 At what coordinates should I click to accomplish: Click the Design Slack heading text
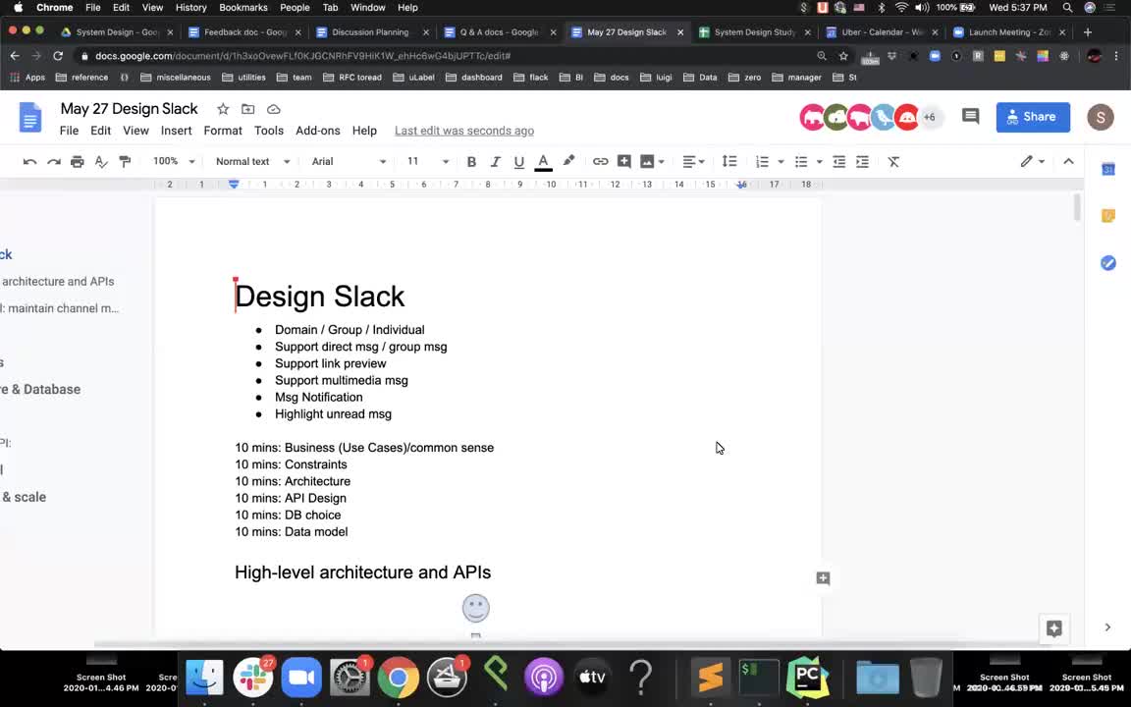319,297
